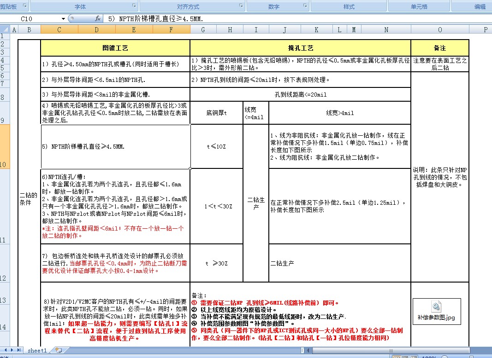Select row 8 header
This screenshot has width=492, height=358.
click(5, 94)
